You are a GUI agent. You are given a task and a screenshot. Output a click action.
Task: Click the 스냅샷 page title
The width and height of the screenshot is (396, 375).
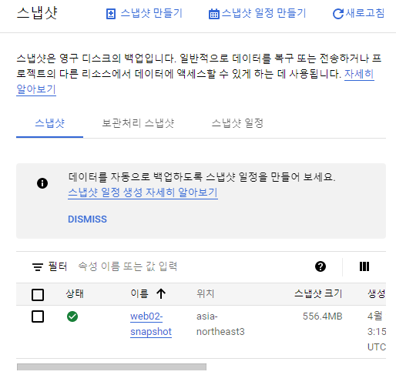(37, 13)
